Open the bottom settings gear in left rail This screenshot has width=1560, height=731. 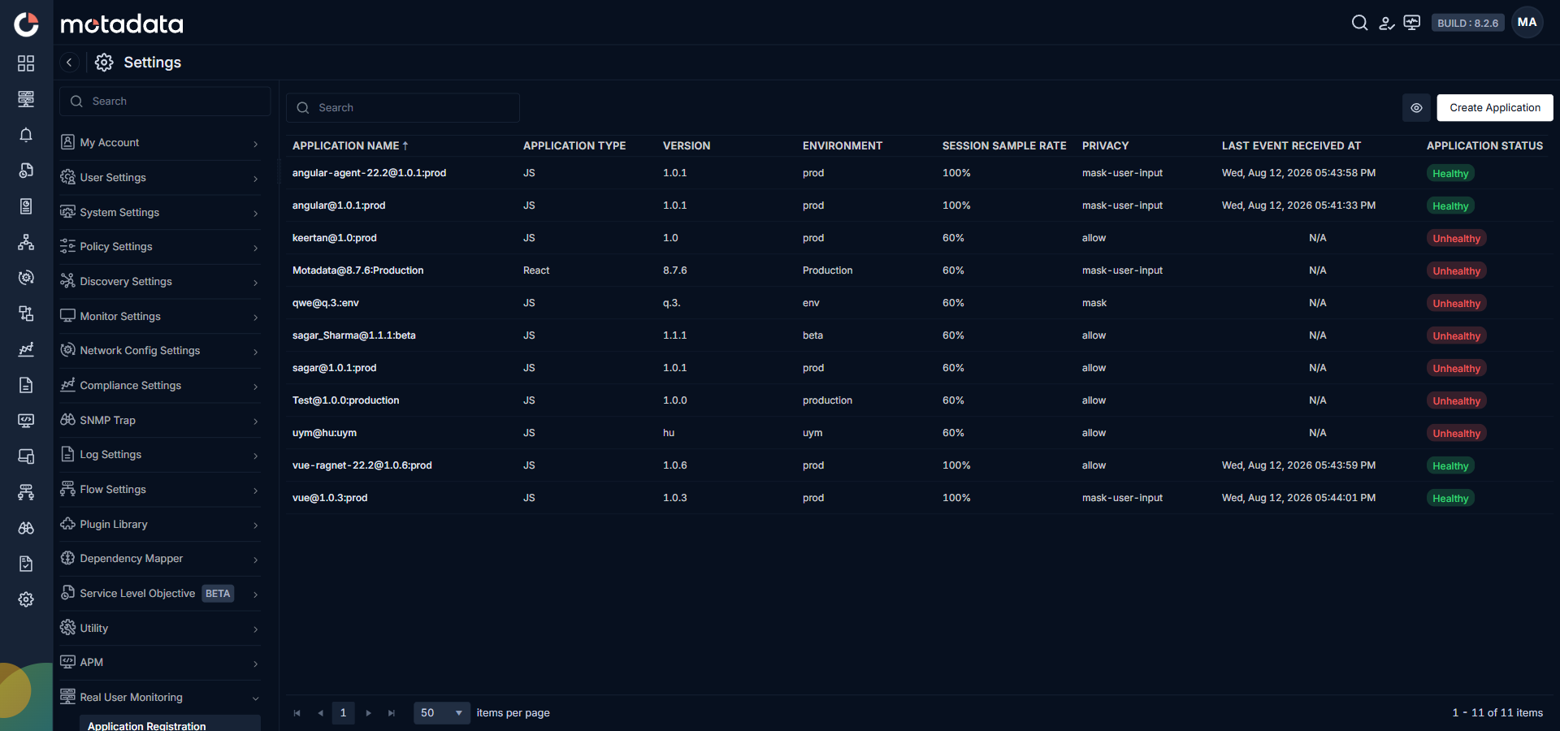click(x=26, y=599)
